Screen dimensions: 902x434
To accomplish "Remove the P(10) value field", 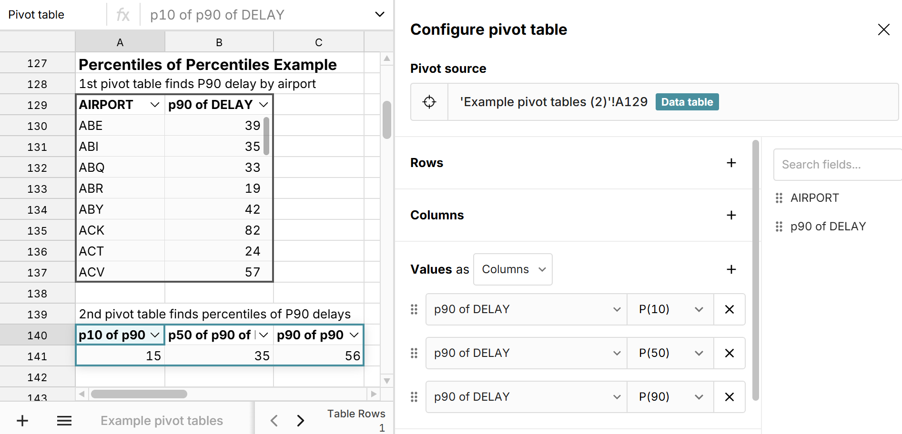I will point(729,309).
